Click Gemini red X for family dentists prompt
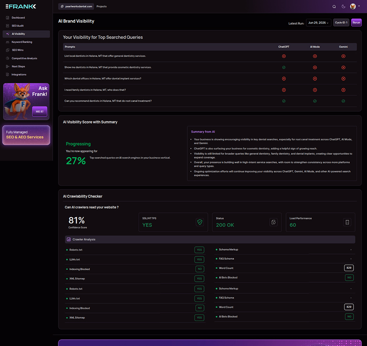The image size is (367, 346). click(344, 90)
